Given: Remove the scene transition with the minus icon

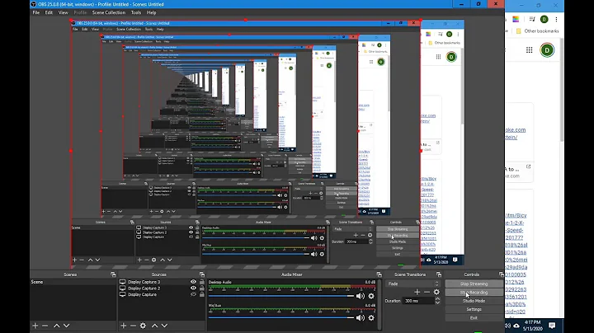Looking at the screenshot, I should point(427,292).
